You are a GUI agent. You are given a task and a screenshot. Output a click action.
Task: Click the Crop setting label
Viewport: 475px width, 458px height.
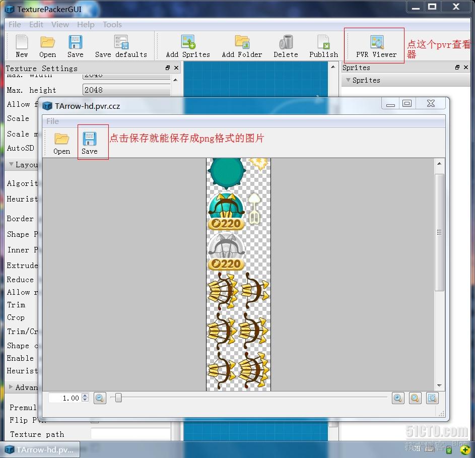[x=16, y=317]
